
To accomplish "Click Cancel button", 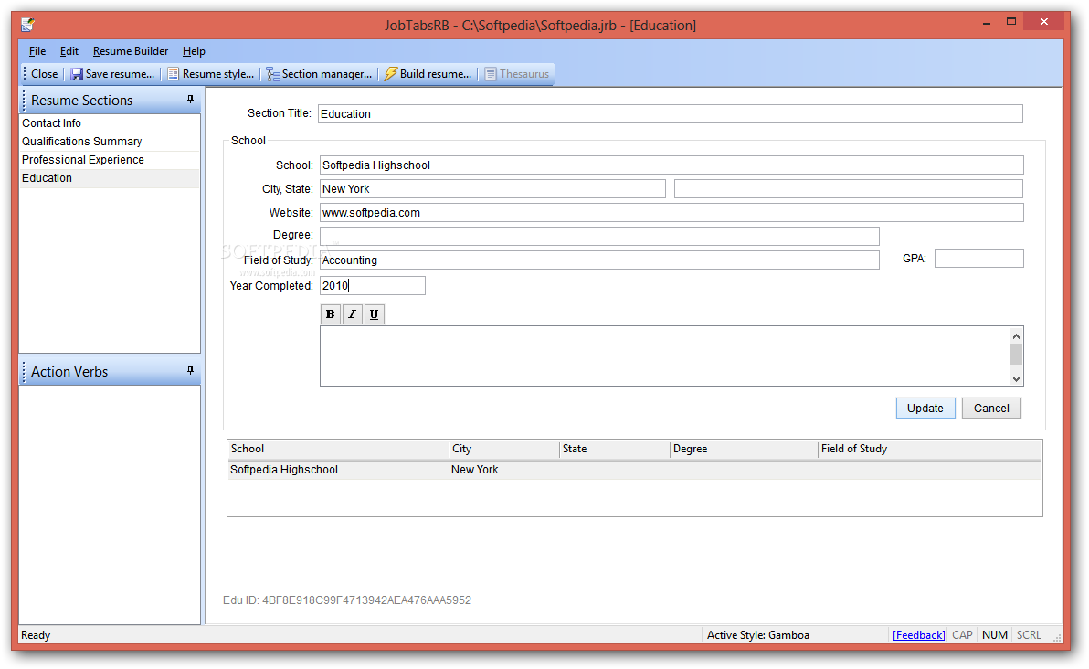I will pyautogui.click(x=991, y=409).
